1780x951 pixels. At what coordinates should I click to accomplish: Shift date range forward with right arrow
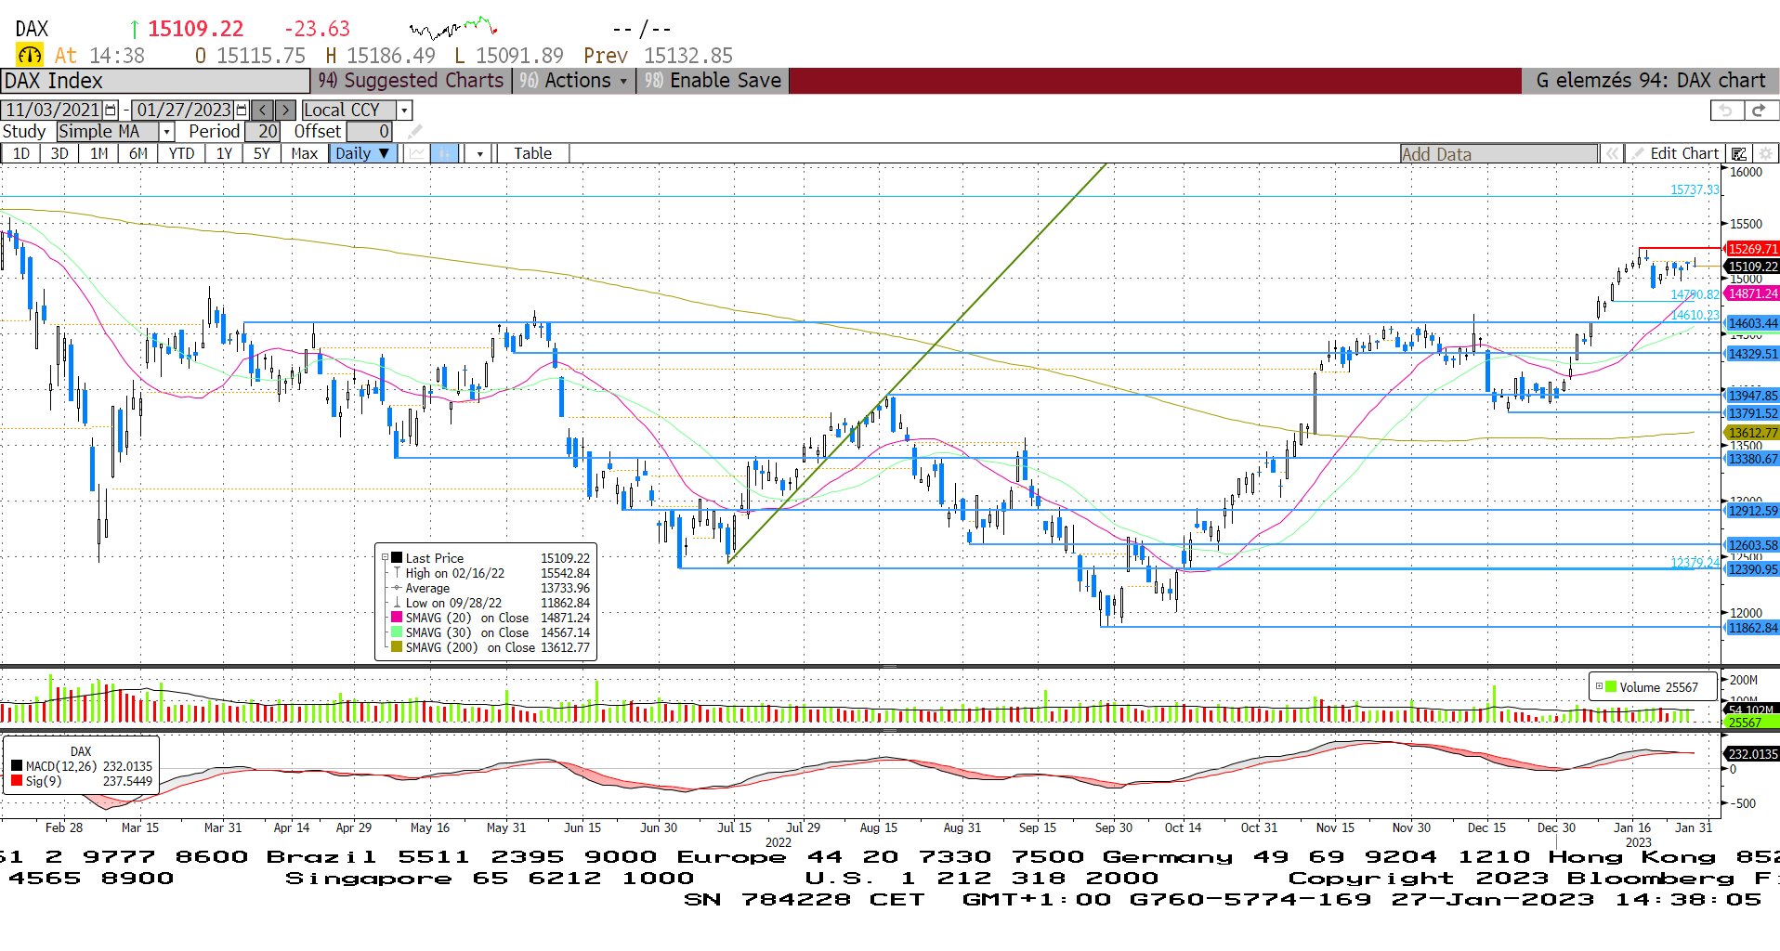coord(286,110)
